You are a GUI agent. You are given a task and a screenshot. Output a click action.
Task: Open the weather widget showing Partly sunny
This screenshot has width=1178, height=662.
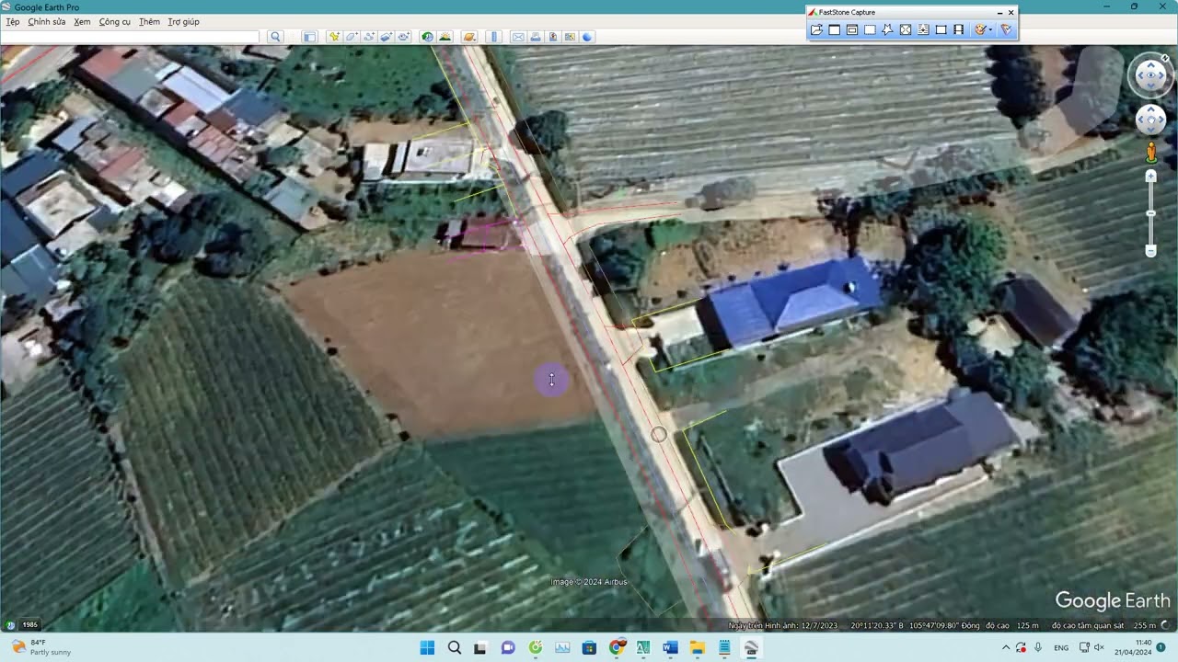[x=41, y=647]
